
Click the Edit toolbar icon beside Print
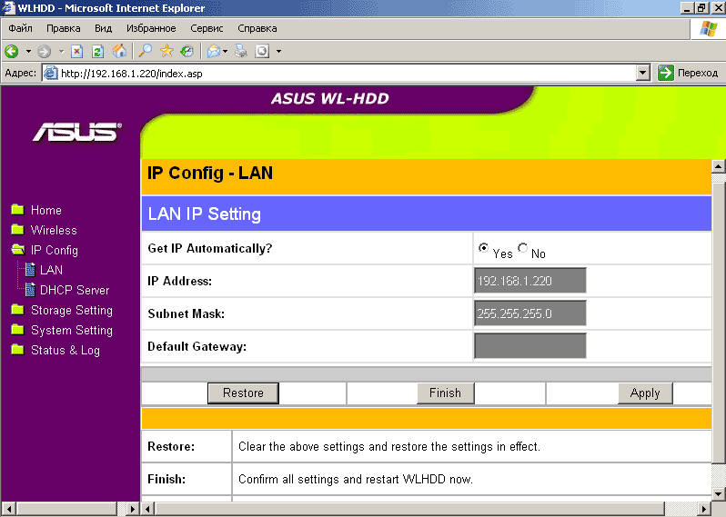coord(262,51)
